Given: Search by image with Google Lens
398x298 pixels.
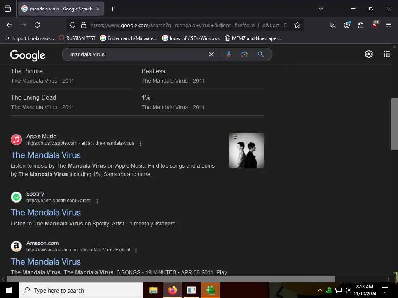Looking at the screenshot, I should pos(244,54).
